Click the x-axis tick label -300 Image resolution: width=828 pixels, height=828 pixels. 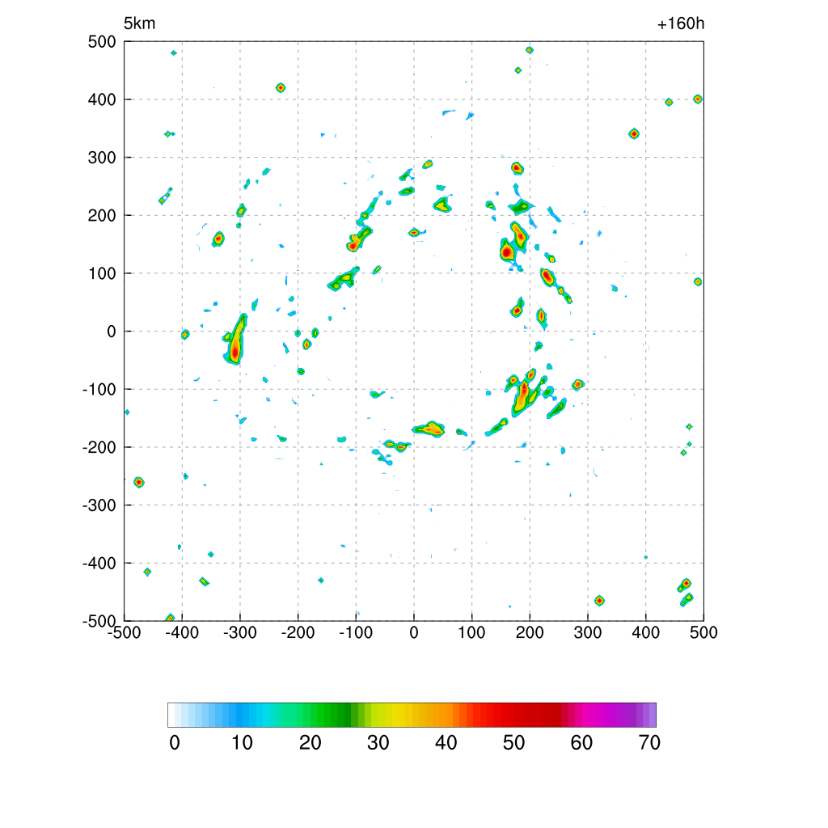pyautogui.click(x=240, y=632)
